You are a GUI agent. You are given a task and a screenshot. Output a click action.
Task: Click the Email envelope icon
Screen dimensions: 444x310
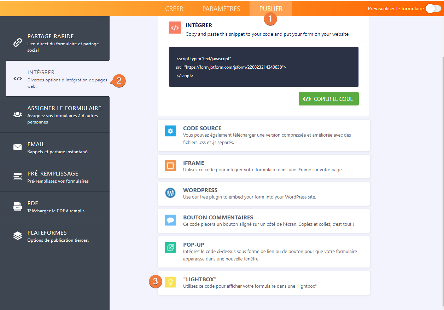pyautogui.click(x=18, y=147)
